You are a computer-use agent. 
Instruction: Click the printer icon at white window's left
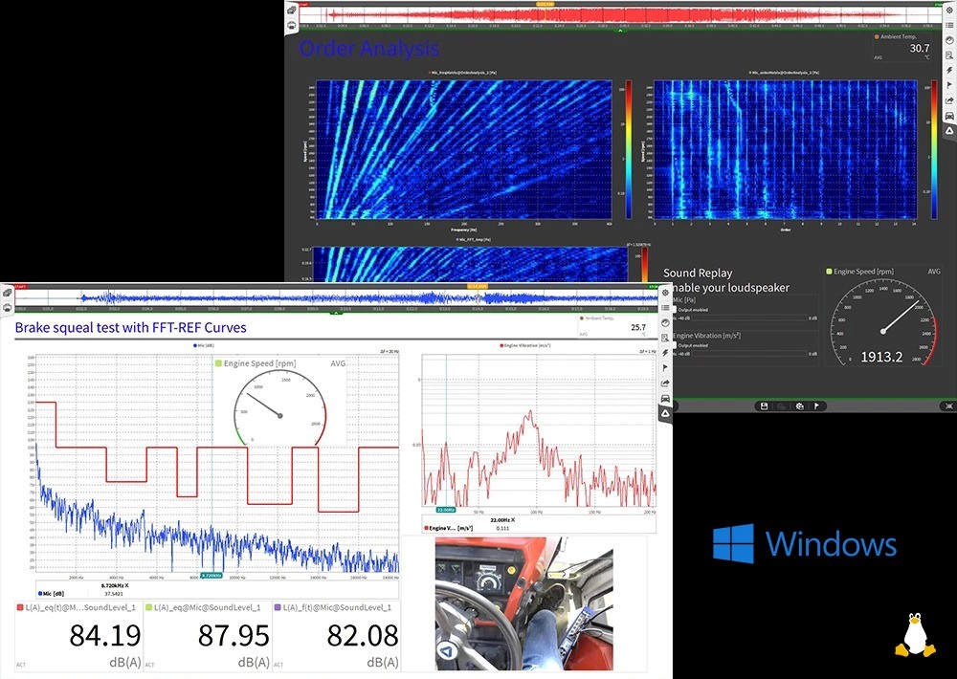click(7, 308)
